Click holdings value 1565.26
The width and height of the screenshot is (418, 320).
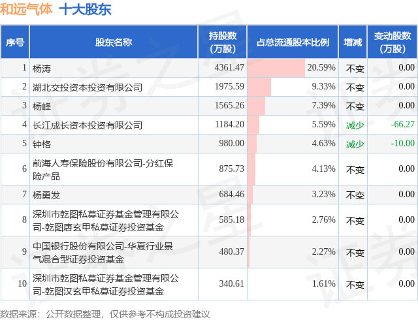point(229,105)
